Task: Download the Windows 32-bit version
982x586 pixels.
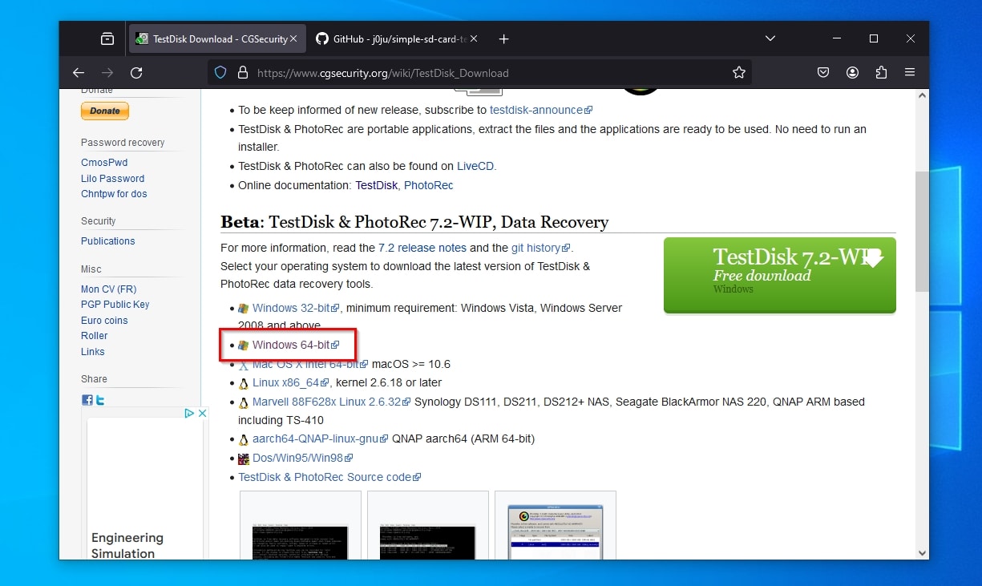Action: (x=297, y=308)
